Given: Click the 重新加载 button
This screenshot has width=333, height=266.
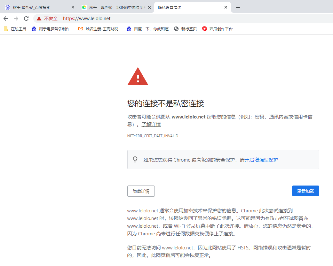Looking at the screenshot, I should [305, 191].
